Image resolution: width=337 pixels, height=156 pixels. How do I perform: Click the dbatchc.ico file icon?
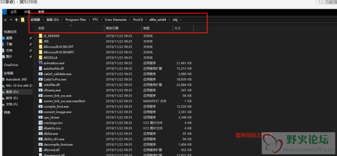pyautogui.click(x=41, y=128)
